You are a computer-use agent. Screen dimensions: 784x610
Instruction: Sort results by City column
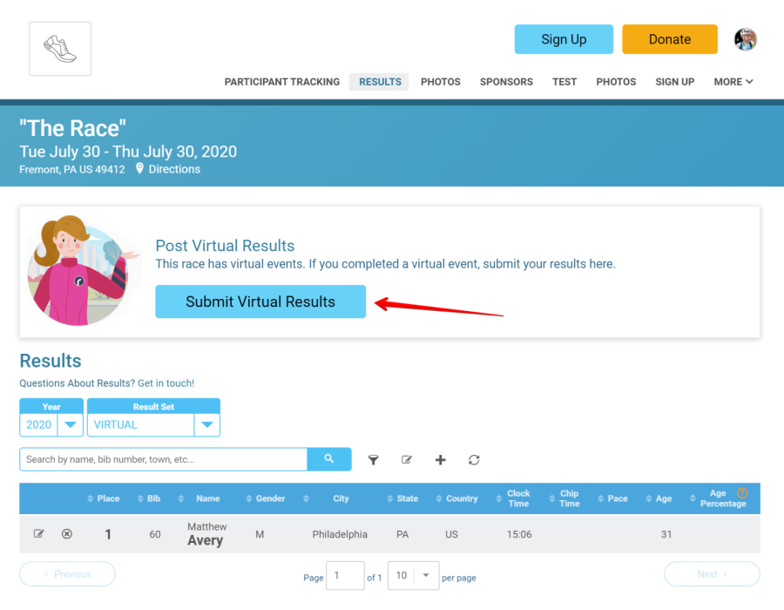pyautogui.click(x=326, y=498)
